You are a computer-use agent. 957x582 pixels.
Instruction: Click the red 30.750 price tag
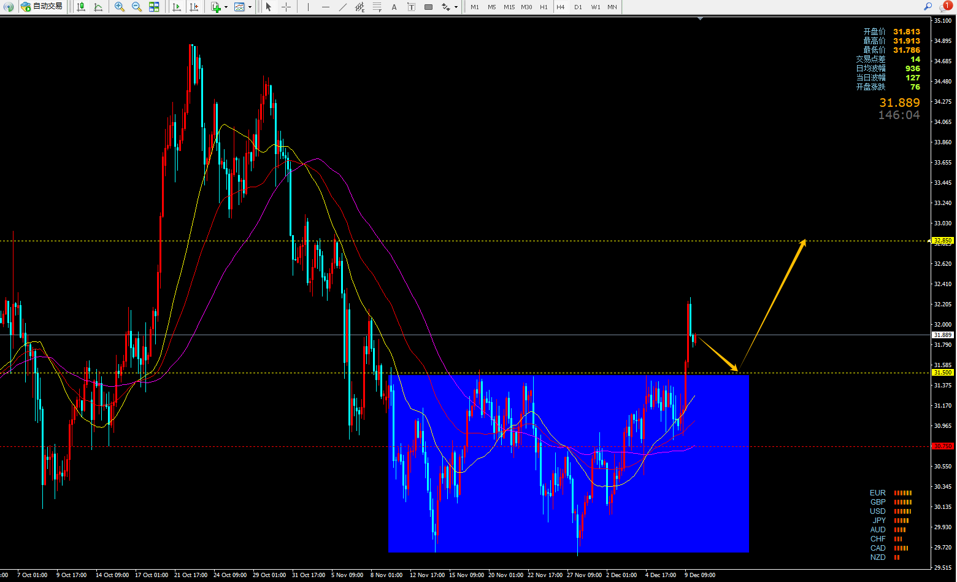[x=943, y=446]
